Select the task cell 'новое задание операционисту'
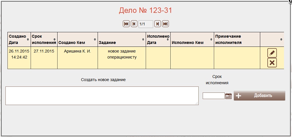Screen dimensions: 292x137 coord(122,54)
